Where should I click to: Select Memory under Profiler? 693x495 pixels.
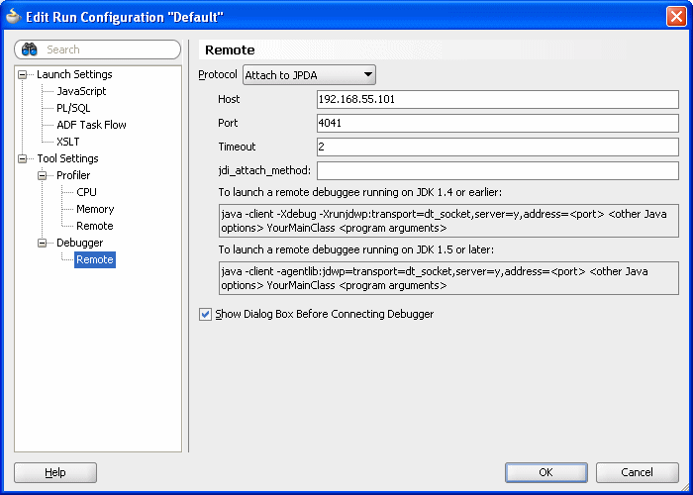click(x=95, y=209)
